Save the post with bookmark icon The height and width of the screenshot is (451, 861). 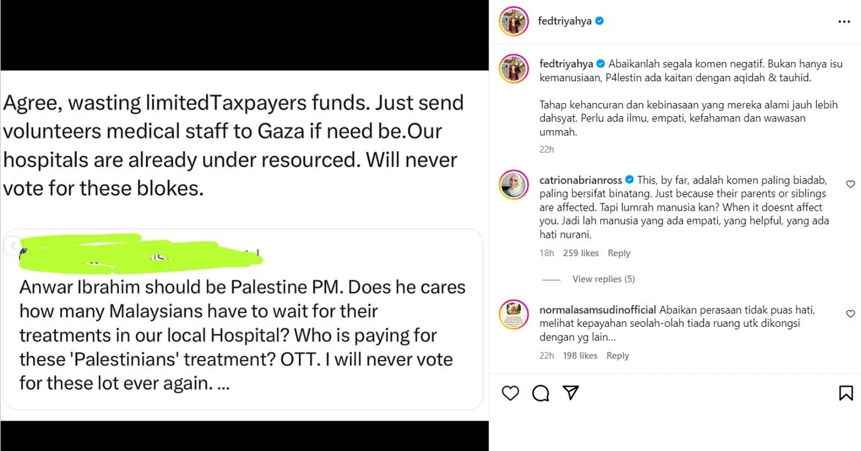[x=846, y=394]
